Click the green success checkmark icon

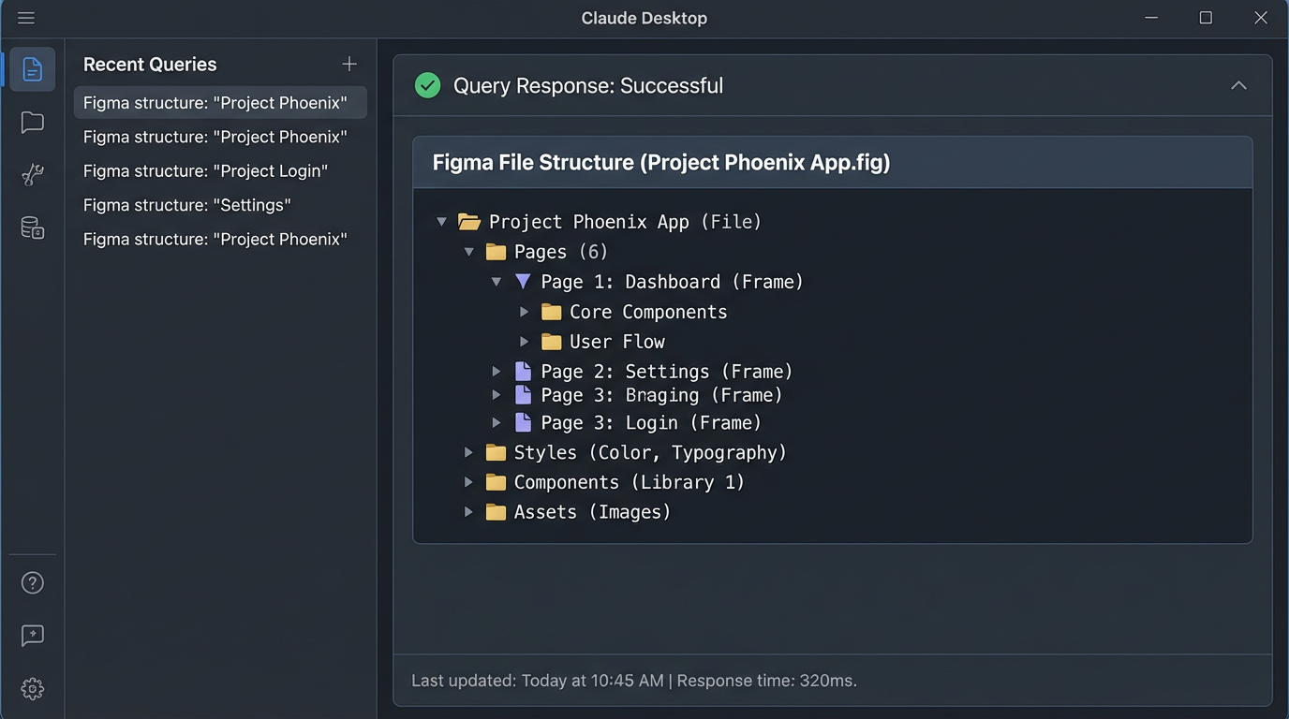tap(427, 84)
